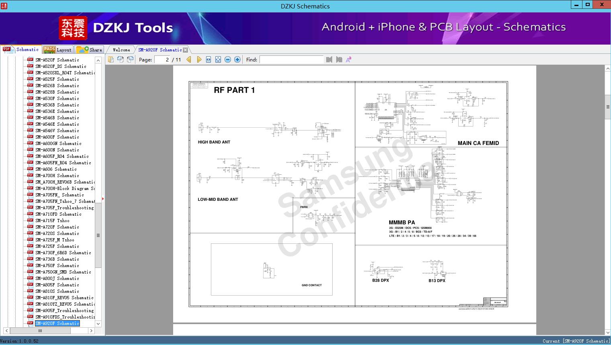Click the DZKJ logo in banner

coord(73,28)
